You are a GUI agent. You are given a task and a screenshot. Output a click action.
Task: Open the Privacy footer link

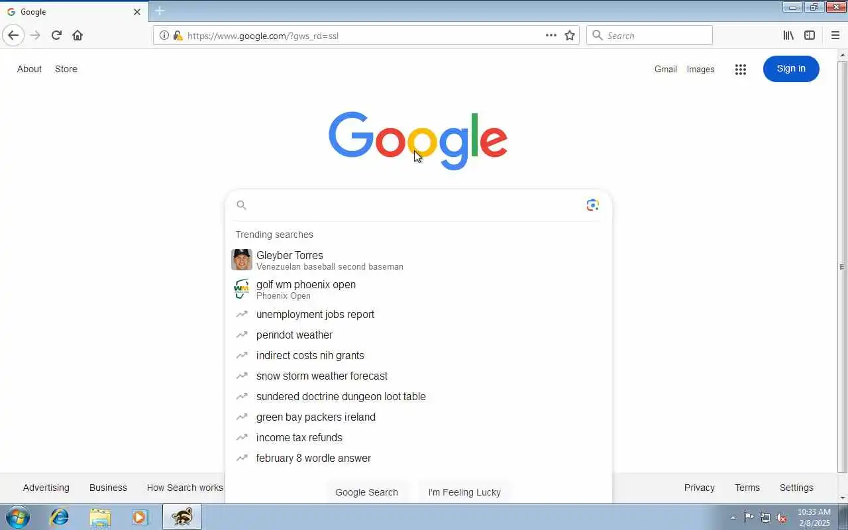699,488
